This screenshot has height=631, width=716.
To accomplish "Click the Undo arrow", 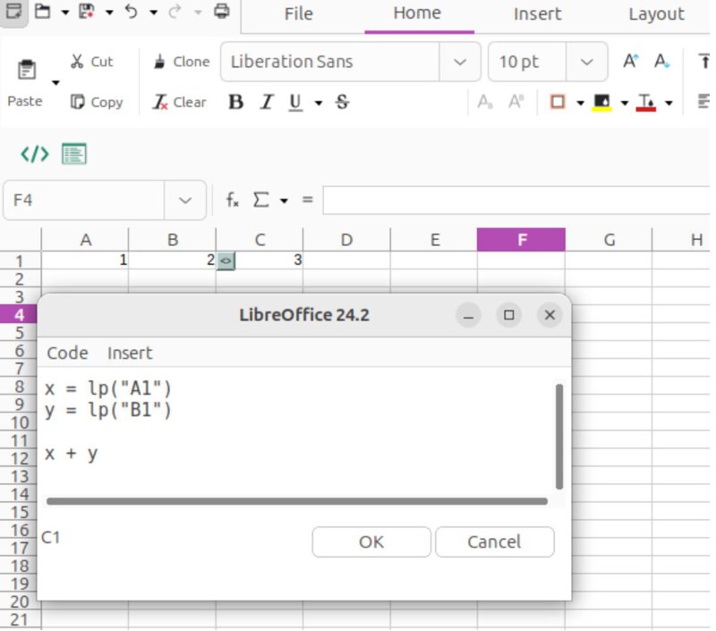I will pyautogui.click(x=131, y=12).
